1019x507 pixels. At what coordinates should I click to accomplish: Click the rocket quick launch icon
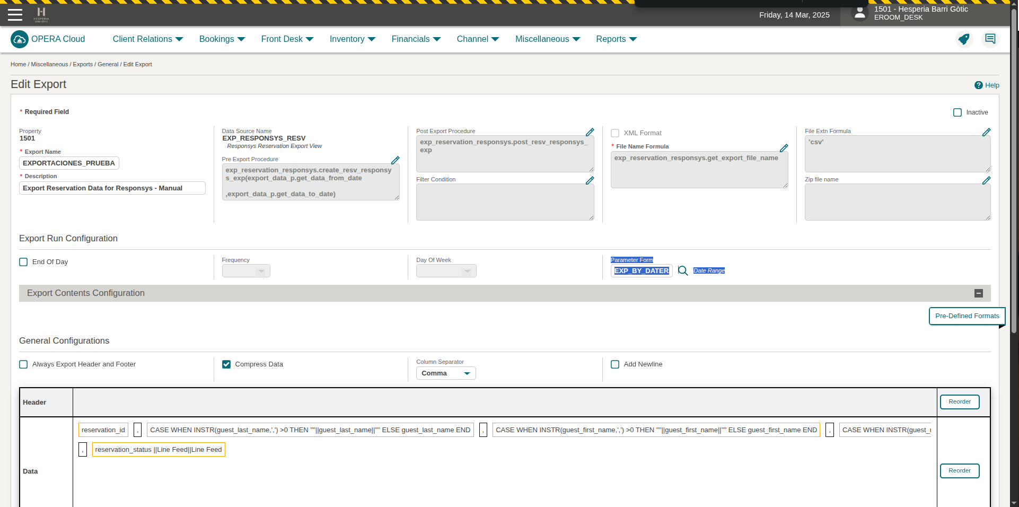[x=964, y=39]
